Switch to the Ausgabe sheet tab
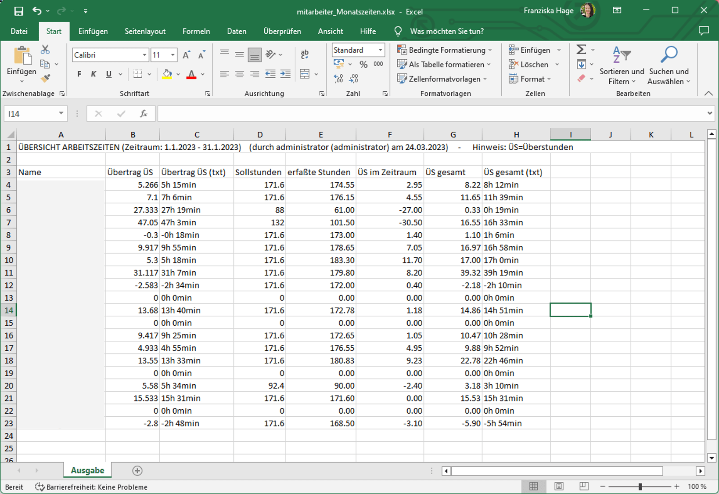The width and height of the screenshot is (719, 494). [x=87, y=470]
